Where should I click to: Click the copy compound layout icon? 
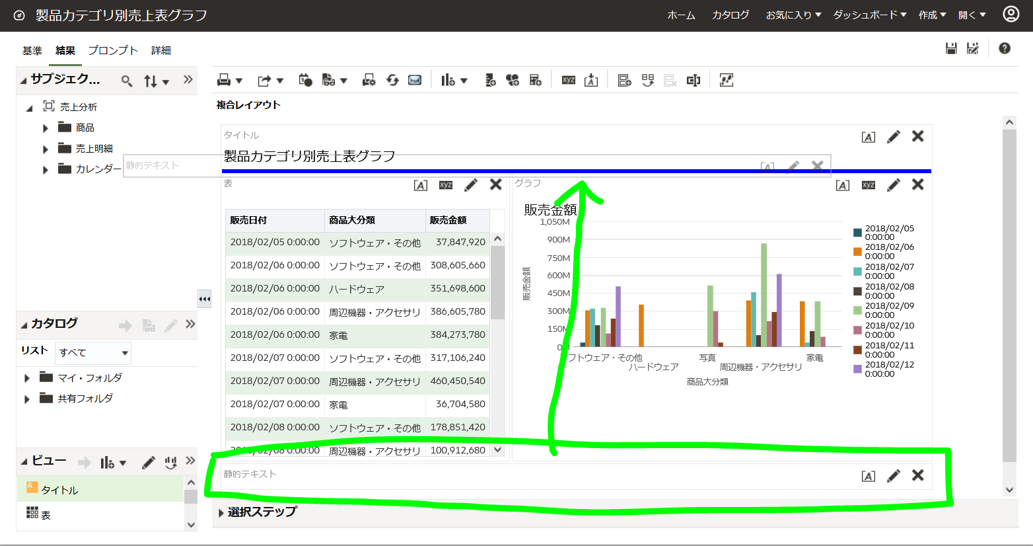tap(647, 80)
